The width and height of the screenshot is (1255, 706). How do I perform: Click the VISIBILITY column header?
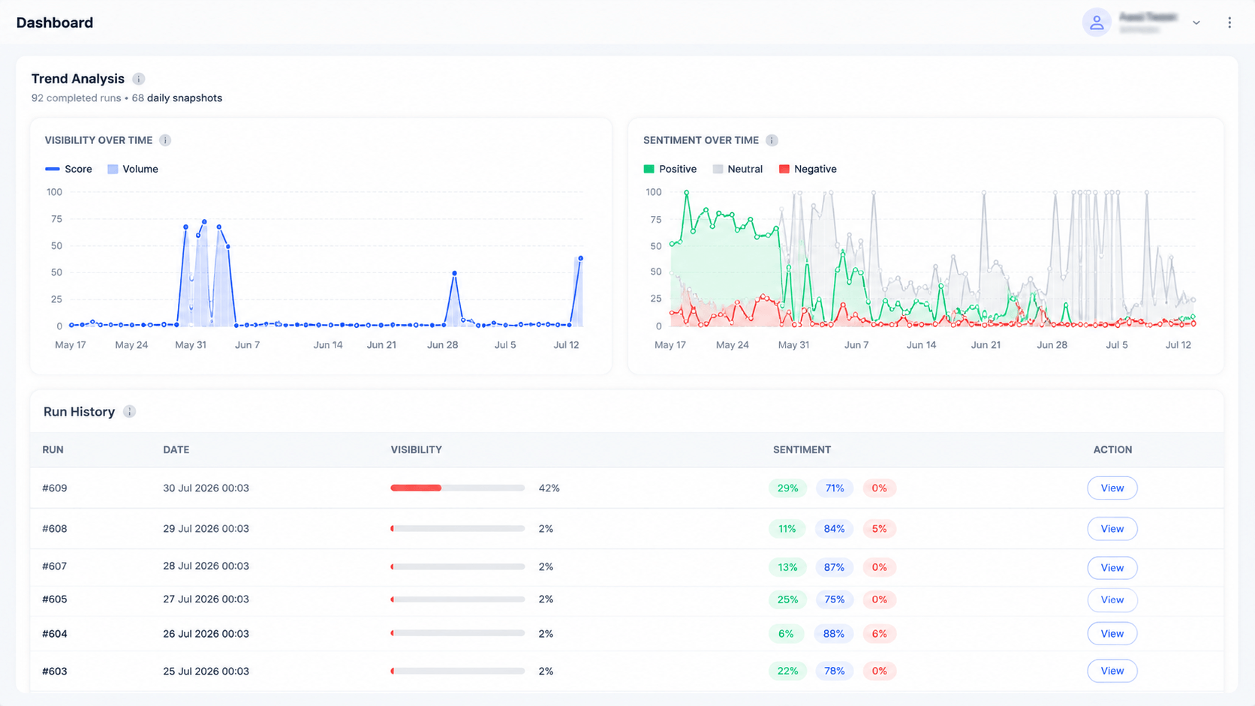tap(416, 449)
